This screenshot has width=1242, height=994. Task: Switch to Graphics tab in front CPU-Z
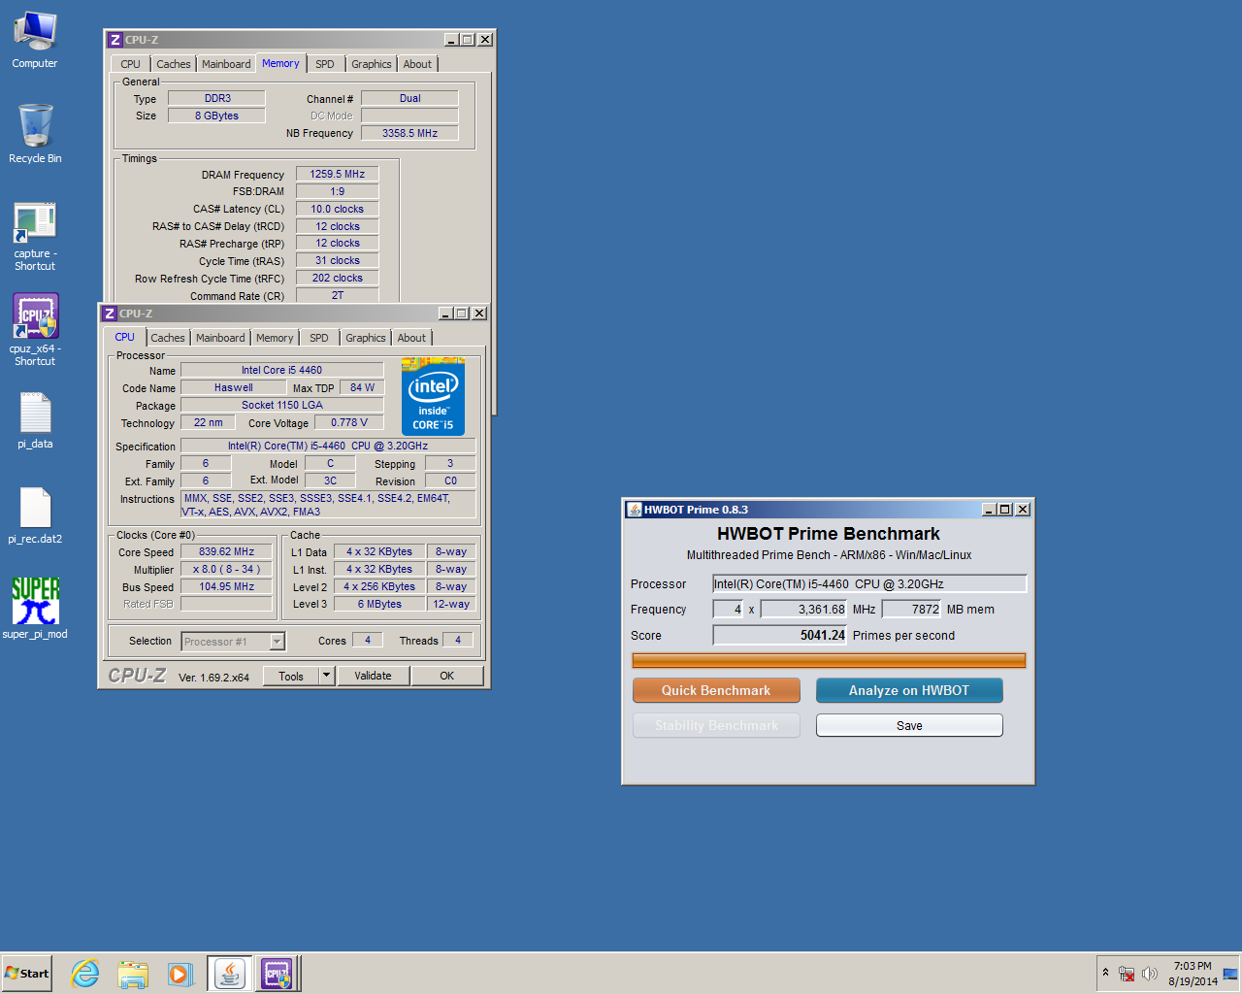coord(366,338)
